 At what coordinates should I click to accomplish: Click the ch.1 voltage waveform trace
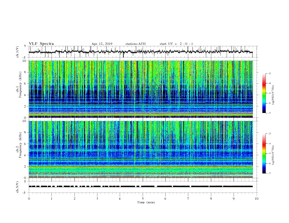click(141, 52)
